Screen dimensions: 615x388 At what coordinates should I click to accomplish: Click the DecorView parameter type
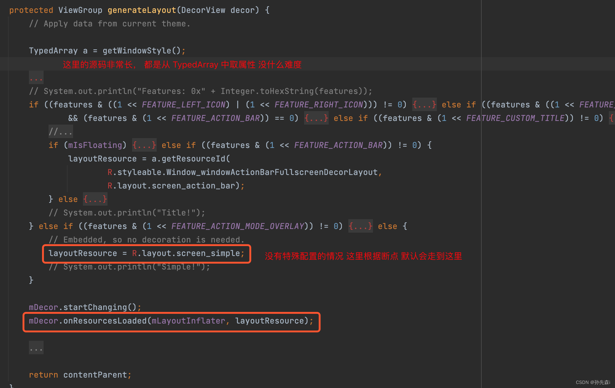coord(203,10)
